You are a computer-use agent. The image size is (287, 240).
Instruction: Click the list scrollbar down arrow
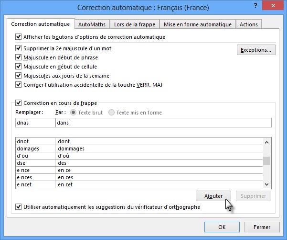click(x=267, y=184)
